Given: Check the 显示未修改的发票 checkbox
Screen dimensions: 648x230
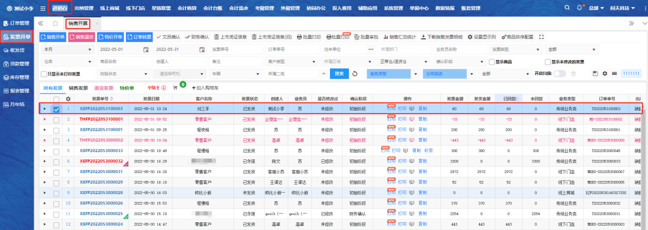Looking at the screenshot, I should 548,62.
